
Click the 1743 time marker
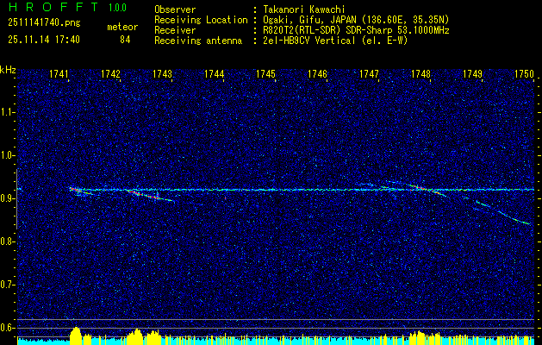[163, 73]
